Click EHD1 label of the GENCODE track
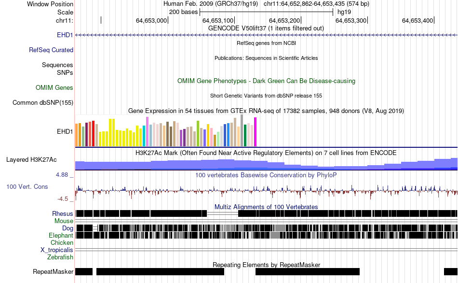458x283 pixels. point(65,35)
